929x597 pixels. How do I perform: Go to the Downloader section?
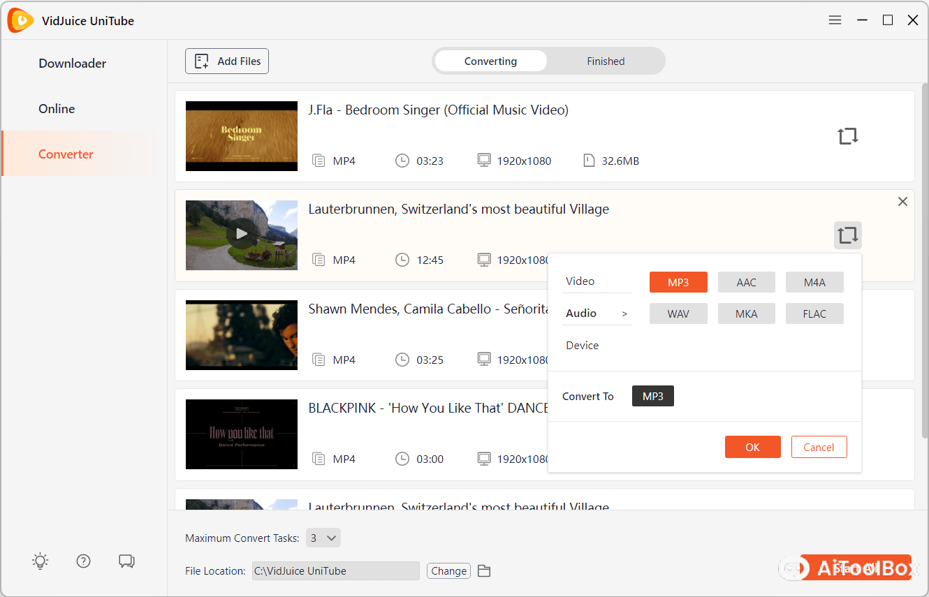click(73, 64)
